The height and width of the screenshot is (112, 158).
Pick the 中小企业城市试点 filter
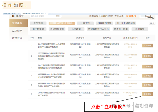126,23
